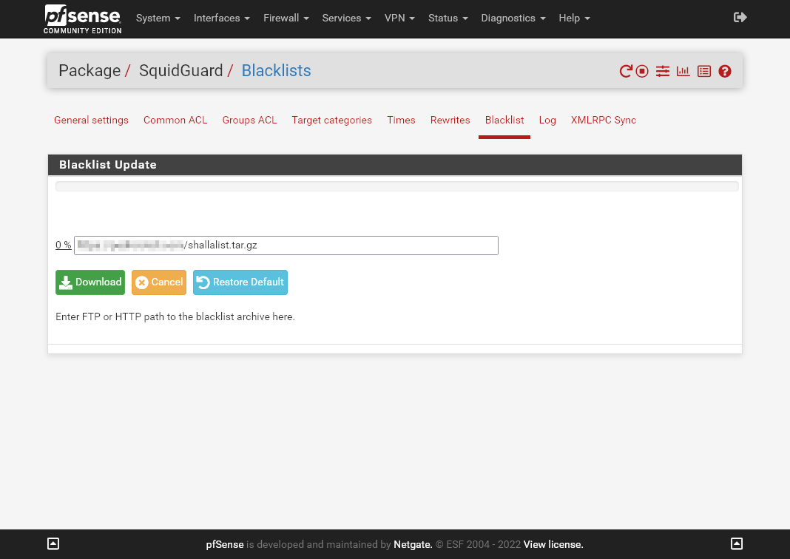The width and height of the screenshot is (790, 559).
Task: Open related settings via sliders icon
Action: coord(662,71)
